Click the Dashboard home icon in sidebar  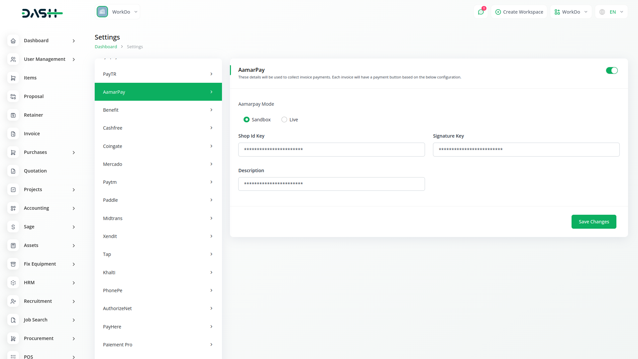tap(13, 41)
